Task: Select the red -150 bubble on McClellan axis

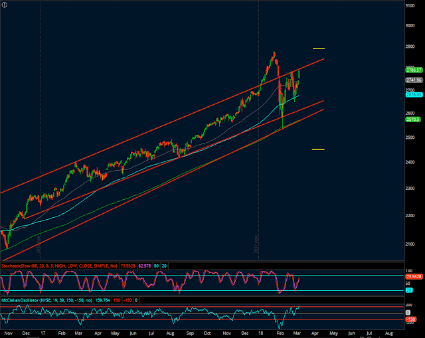Action: pyautogui.click(x=411, y=319)
